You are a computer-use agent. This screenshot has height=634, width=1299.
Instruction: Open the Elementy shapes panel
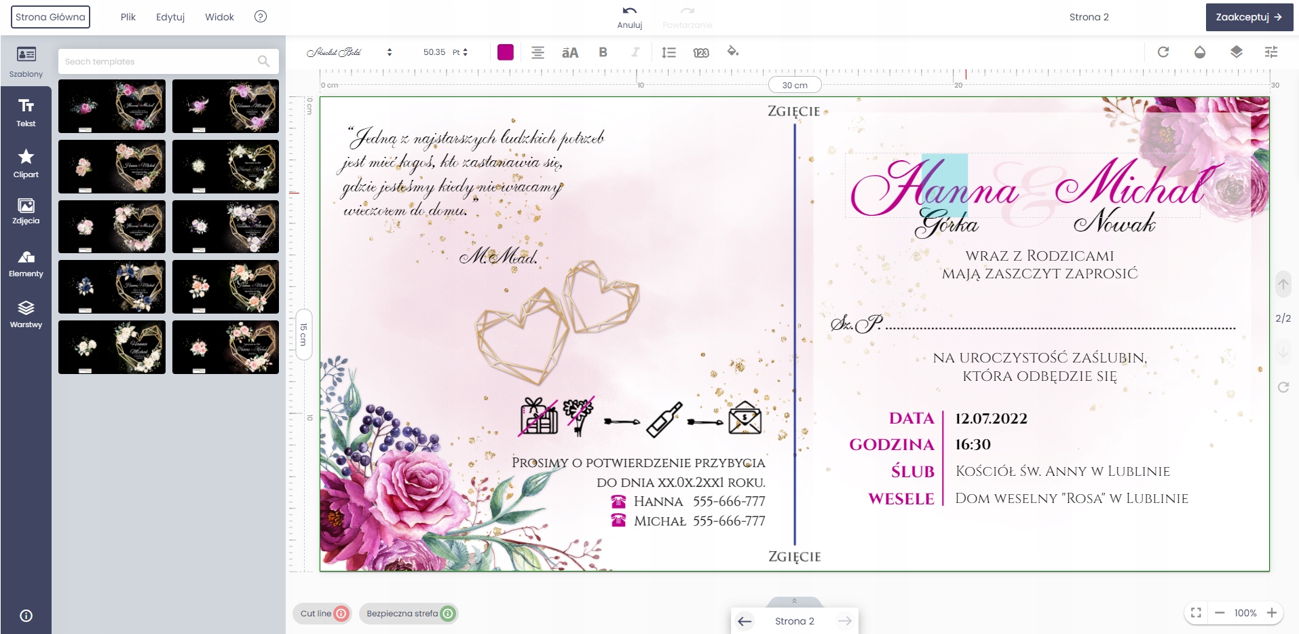click(x=26, y=264)
